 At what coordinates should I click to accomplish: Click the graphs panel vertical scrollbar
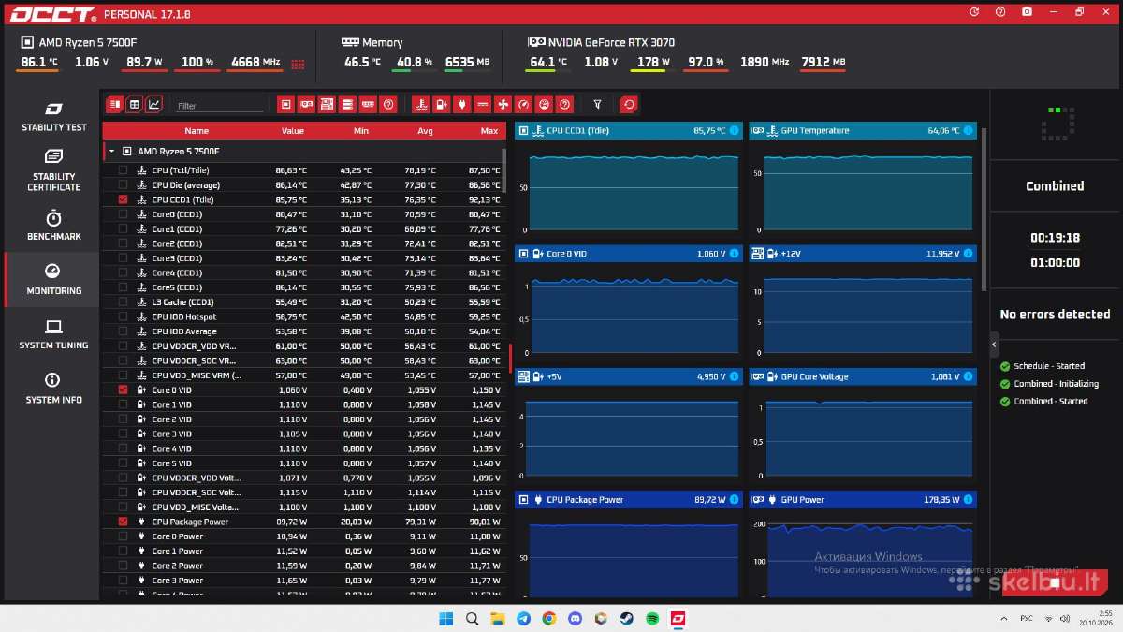click(x=984, y=210)
